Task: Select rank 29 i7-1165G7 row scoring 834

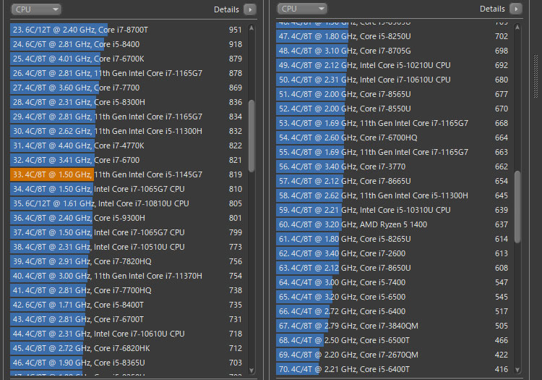Action: tap(126, 117)
